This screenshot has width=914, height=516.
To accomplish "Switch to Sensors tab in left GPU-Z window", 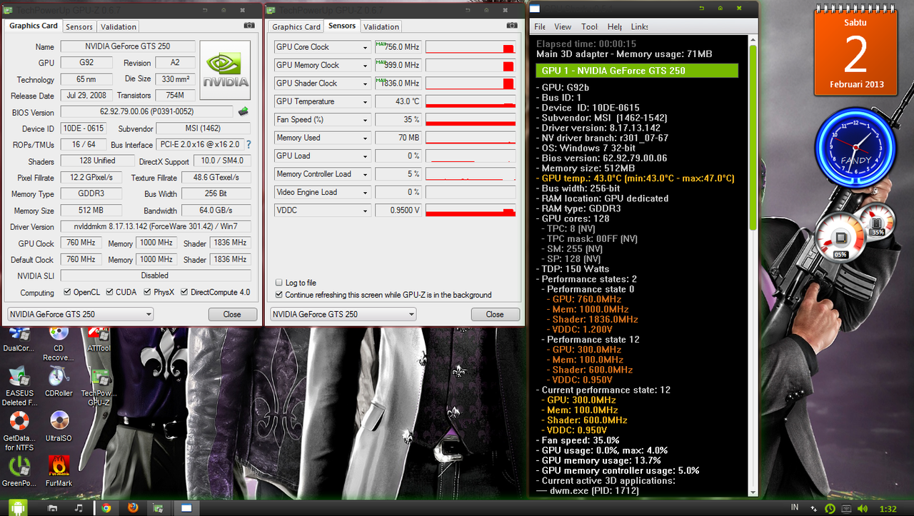I will click(79, 26).
